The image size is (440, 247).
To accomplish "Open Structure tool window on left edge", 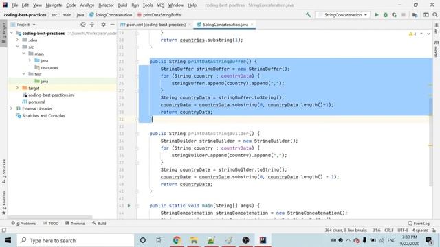I will coord(4,171).
